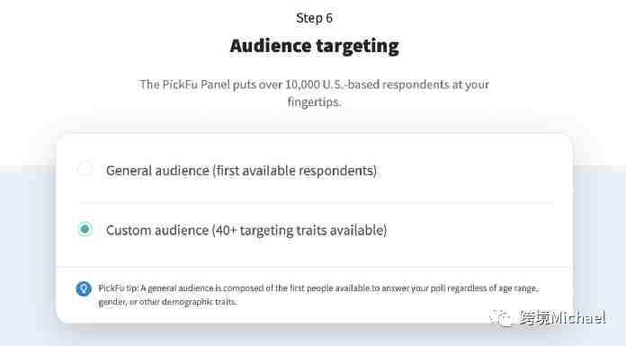626x346 pixels.
Task: Click the 'regardless of age range' tip text
Action: coord(493,288)
